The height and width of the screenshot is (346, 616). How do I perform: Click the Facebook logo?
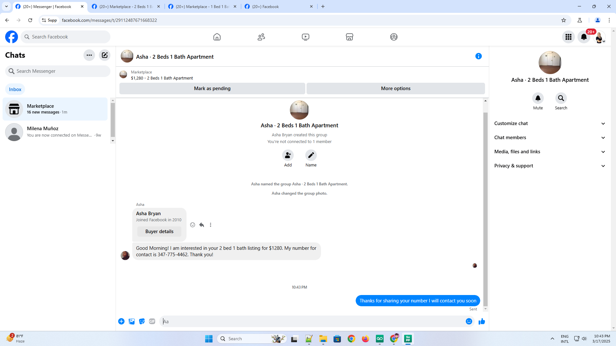(x=12, y=37)
